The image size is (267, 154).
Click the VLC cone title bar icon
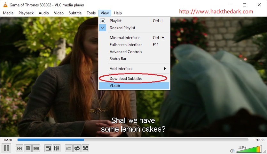5,5
